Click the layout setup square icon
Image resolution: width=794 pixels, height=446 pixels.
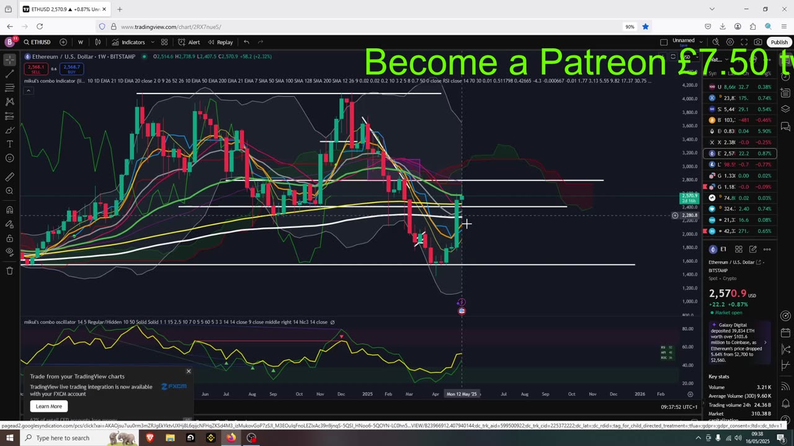pos(664,42)
